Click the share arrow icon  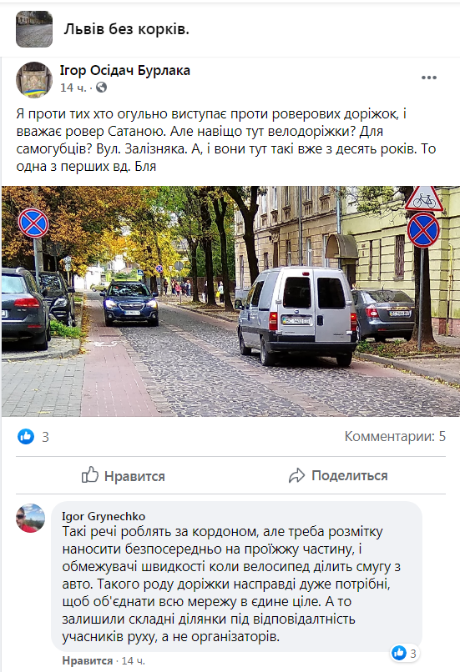click(296, 475)
